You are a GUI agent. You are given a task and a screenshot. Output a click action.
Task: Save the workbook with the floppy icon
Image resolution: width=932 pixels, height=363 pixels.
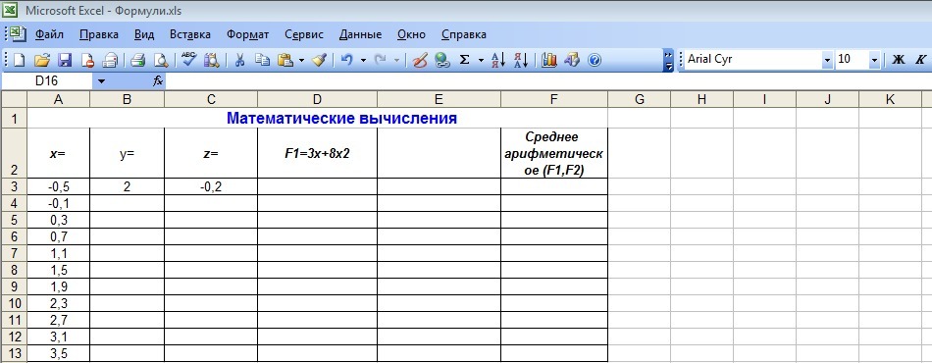[x=64, y=60]
